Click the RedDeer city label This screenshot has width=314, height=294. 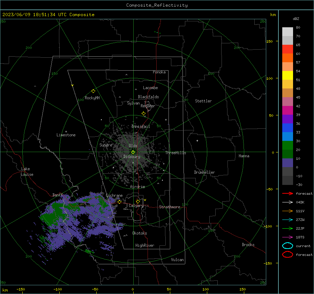tap(148, 106)
